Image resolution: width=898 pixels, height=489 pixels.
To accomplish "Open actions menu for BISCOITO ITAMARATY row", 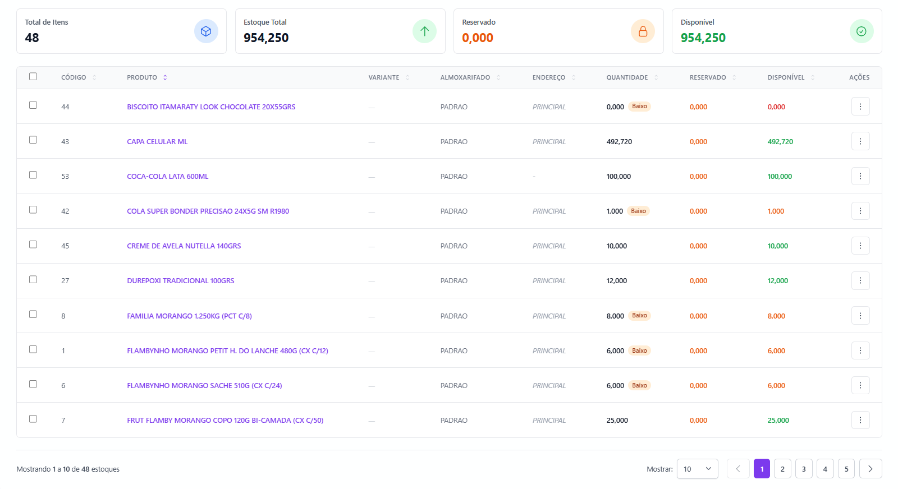I will pos(860,107).
